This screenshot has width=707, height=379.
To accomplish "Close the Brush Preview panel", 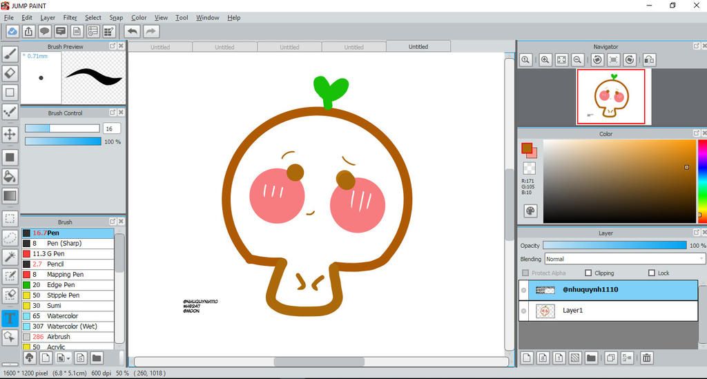I will point(121,46).
